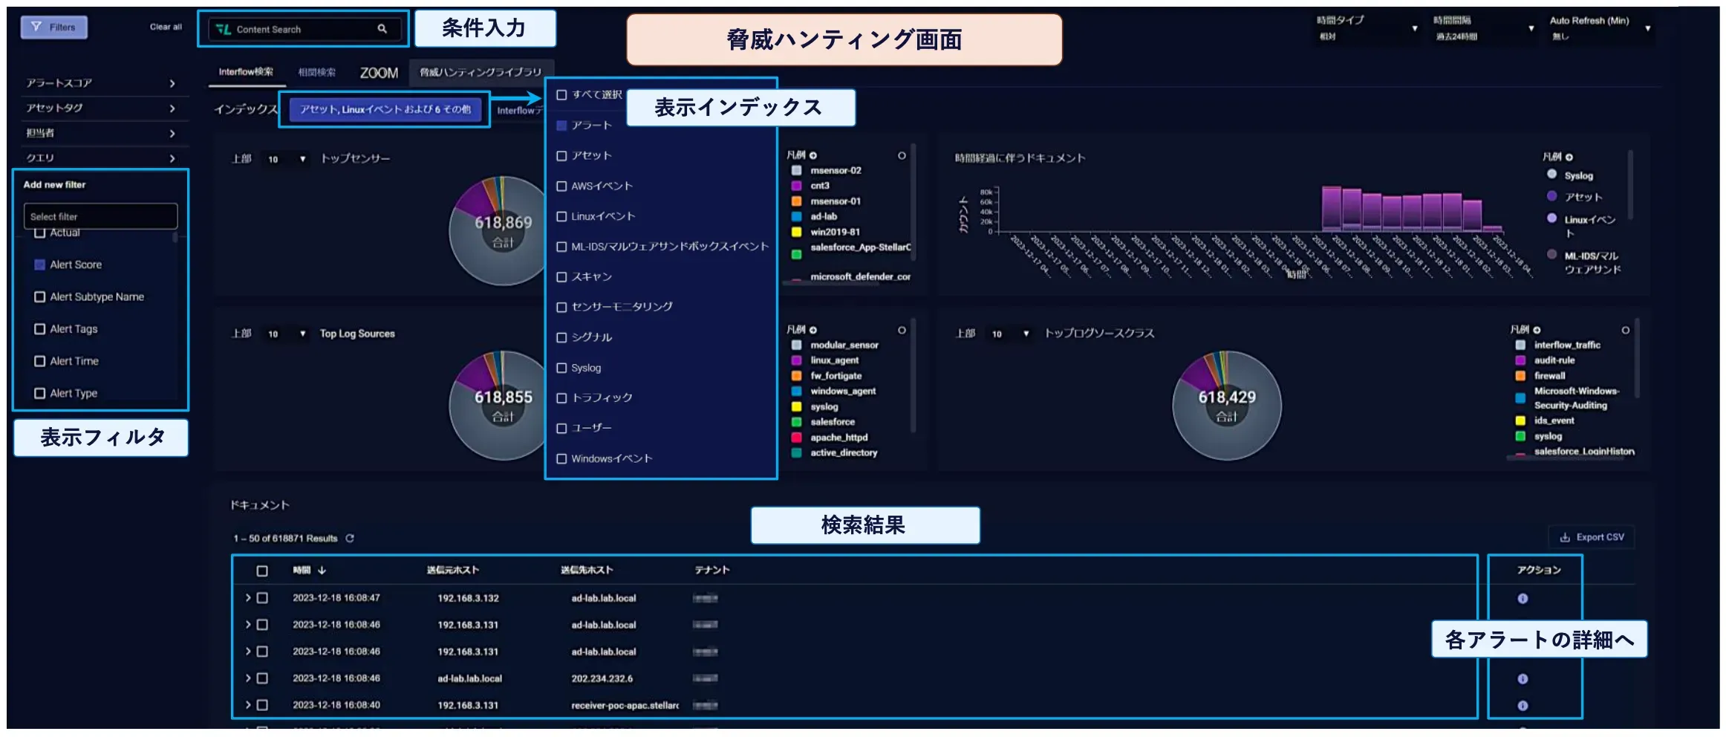Enable the Syslog index checkbox
The height and width of the screenshot is (737, 1726).
pyautogui.click(x=561, y=367)
